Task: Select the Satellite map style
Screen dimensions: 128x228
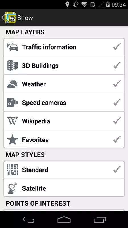Action: (64, 188)
